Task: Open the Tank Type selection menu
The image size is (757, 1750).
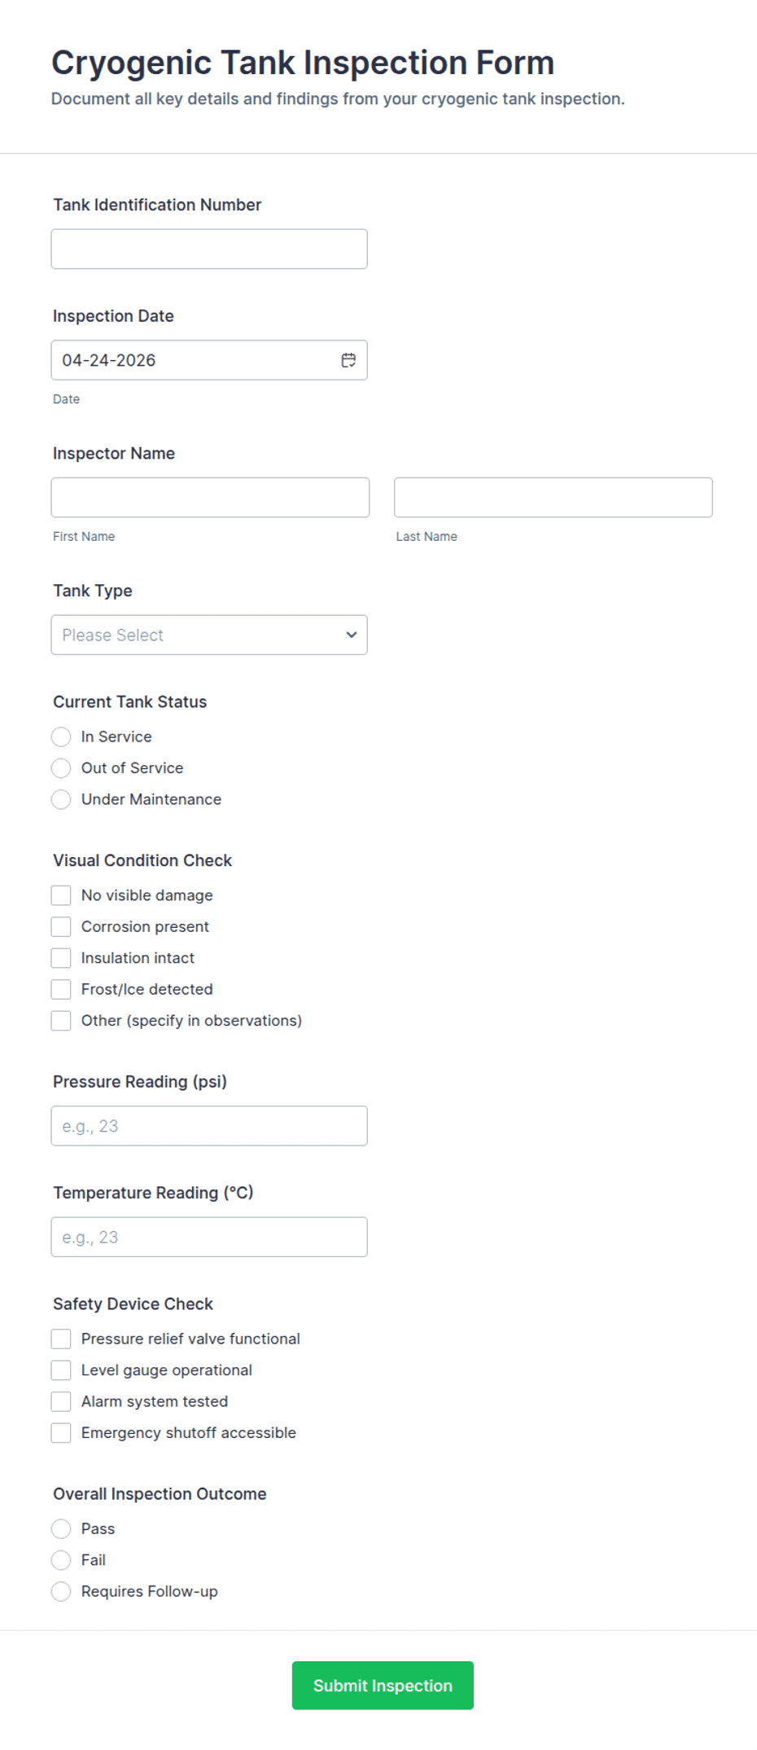Action: click(208, 635)
